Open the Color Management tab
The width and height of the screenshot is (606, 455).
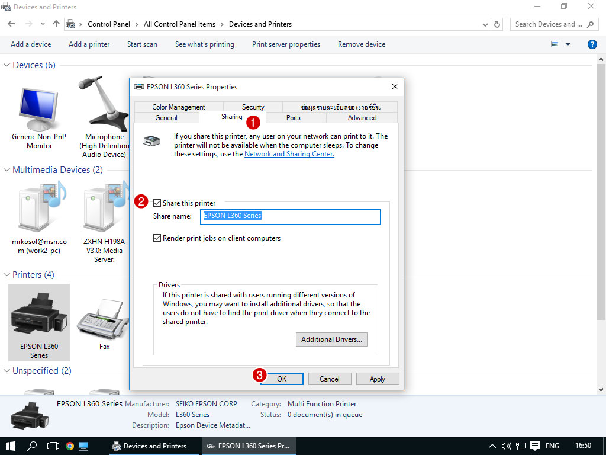tap(178, 107)
